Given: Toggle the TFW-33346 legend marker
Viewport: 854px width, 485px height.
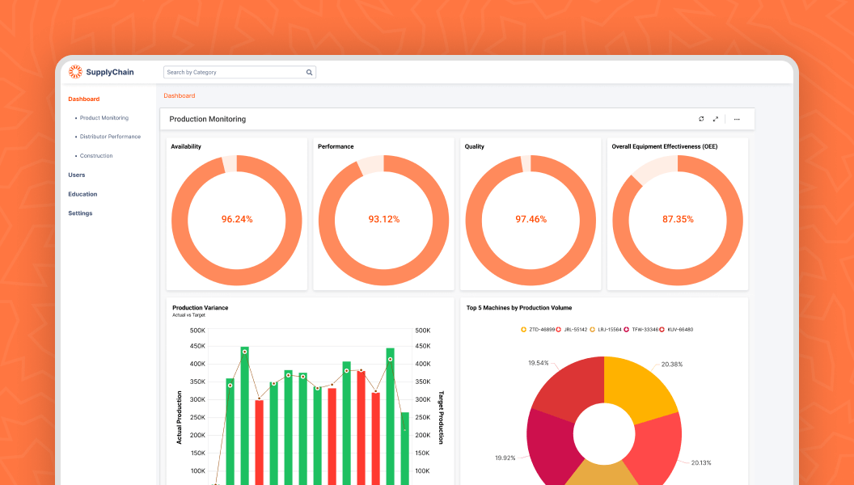Looking at the screenshot, I should tap(627, 330).
